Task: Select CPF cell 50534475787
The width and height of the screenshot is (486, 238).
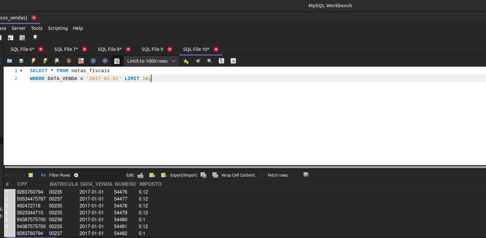Action: [x=31, y=199]
